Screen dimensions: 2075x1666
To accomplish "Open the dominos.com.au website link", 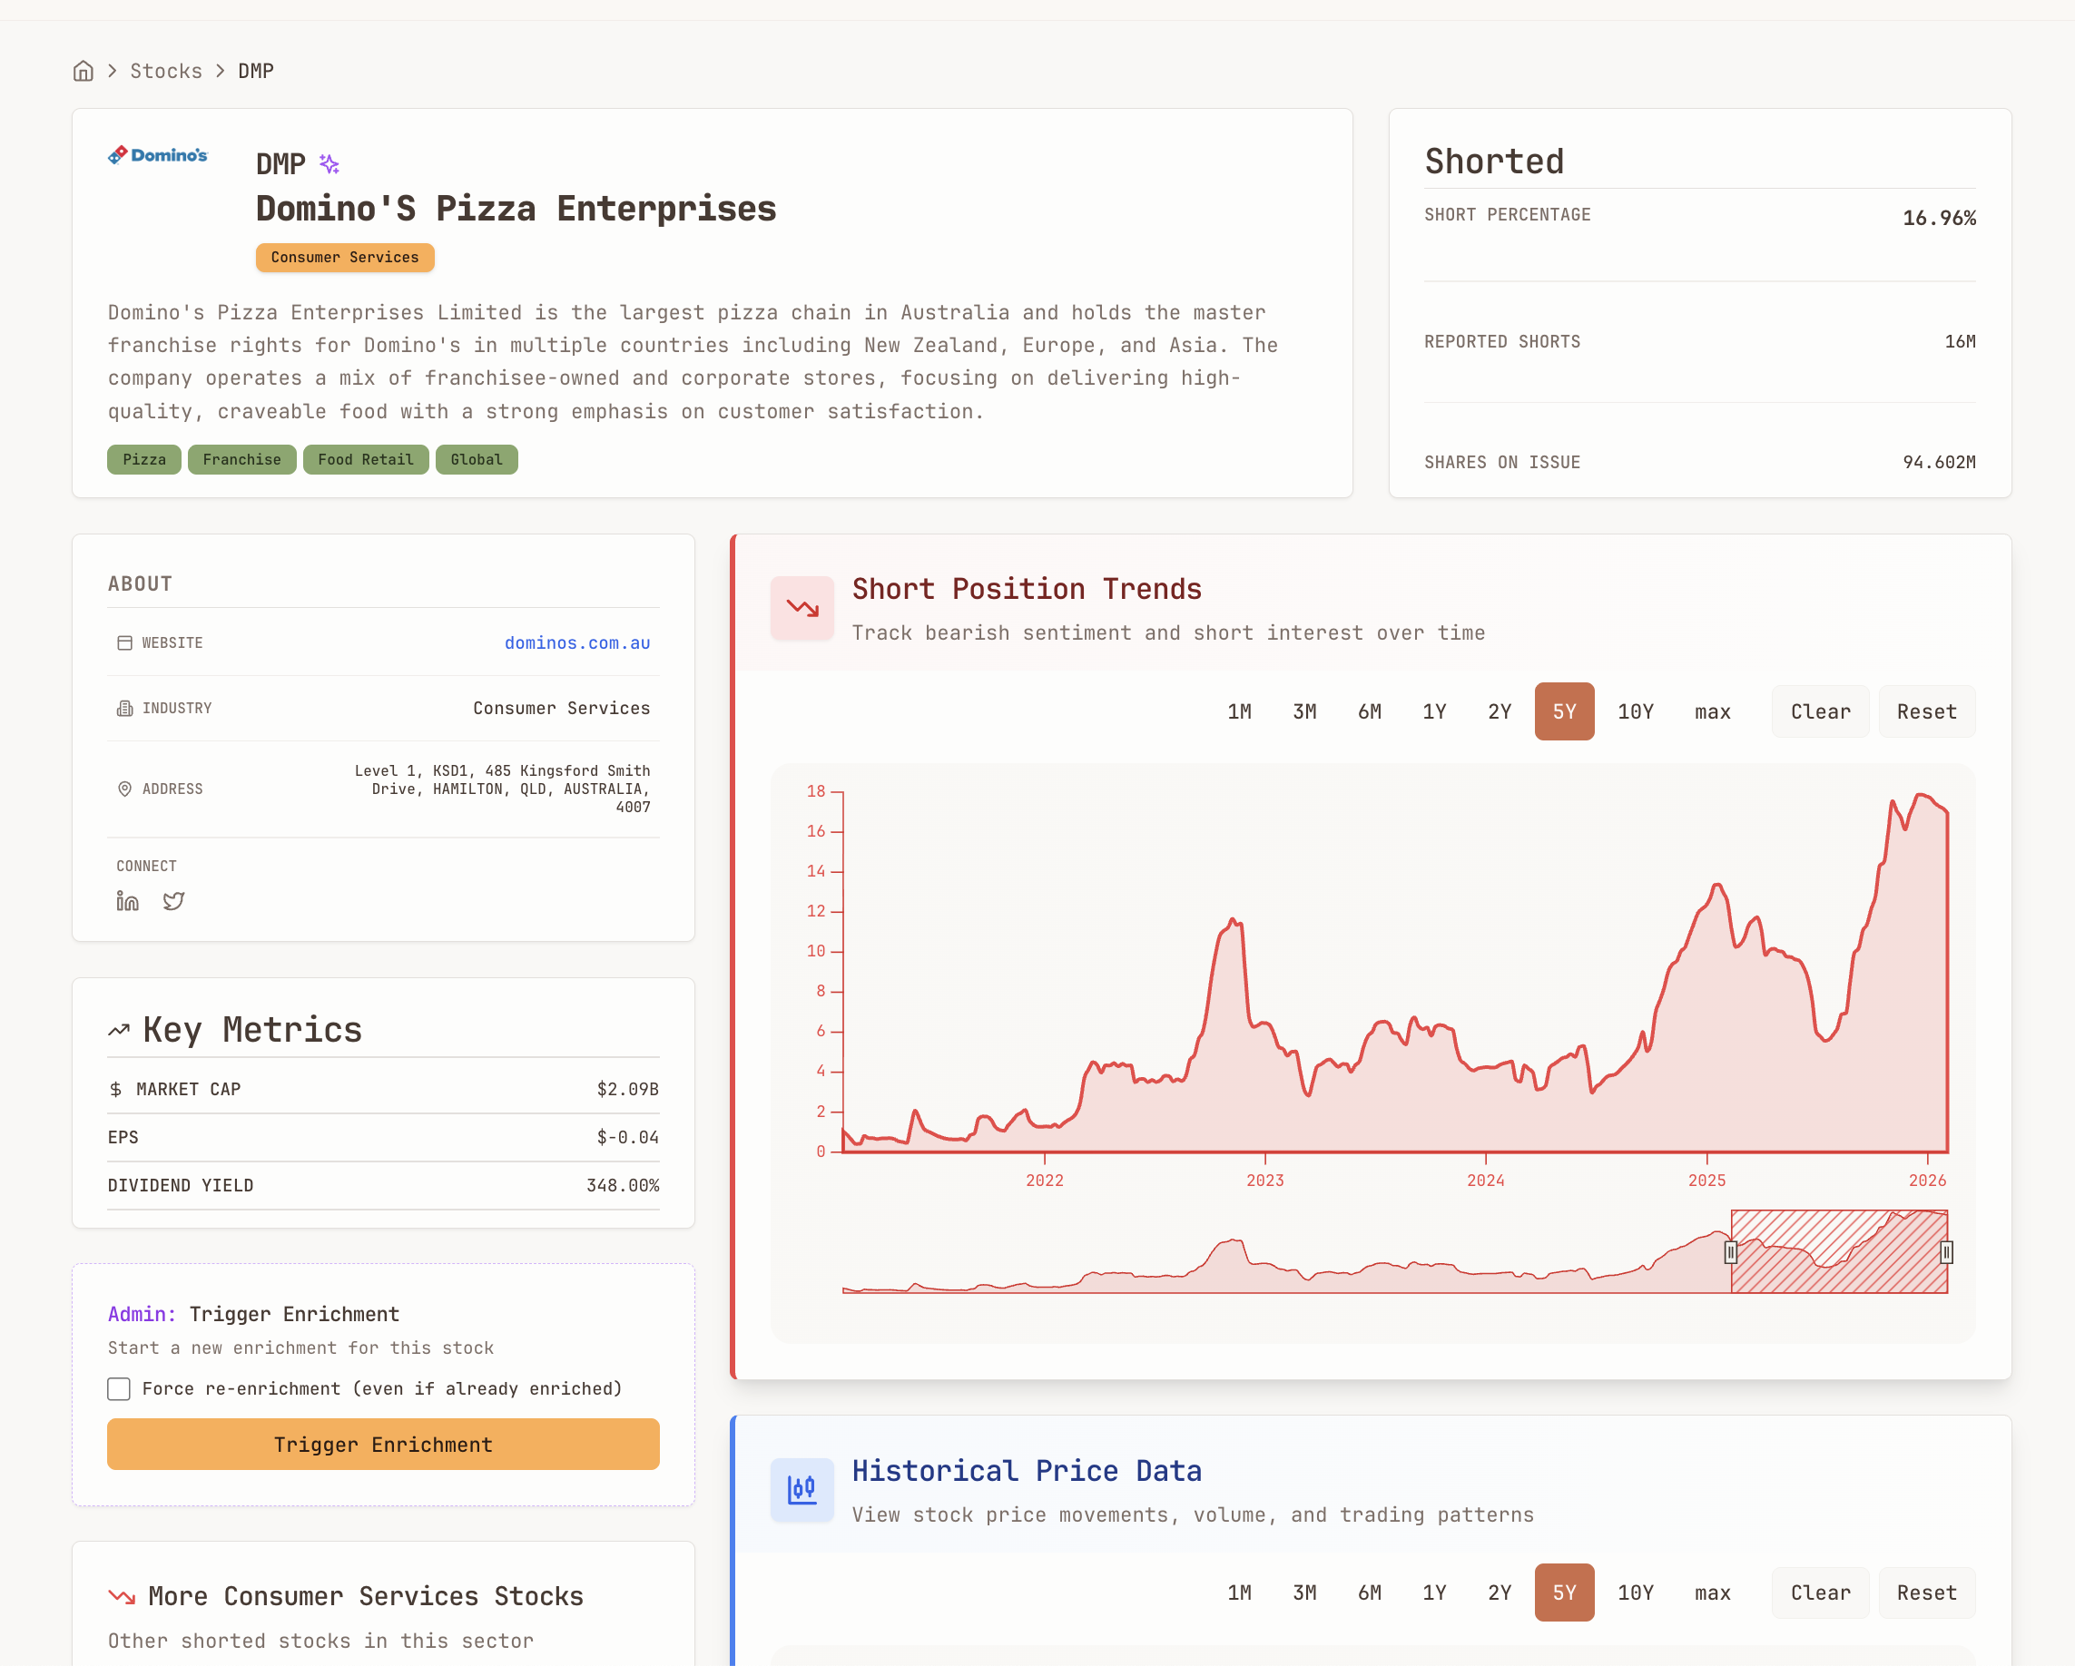I will click(x=576, y=642).
